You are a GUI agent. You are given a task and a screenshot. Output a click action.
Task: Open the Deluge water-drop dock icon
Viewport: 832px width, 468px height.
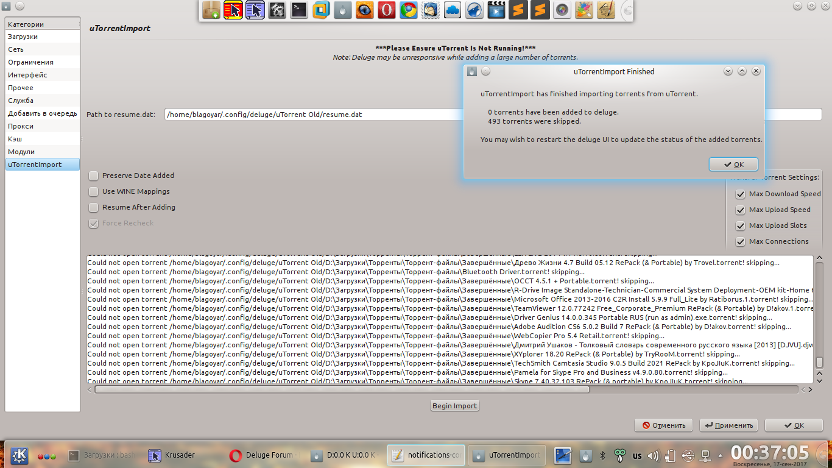[x=343, y=10]
